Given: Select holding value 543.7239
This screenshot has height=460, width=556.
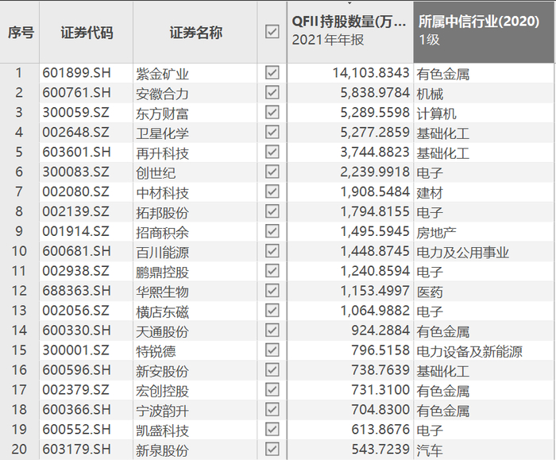Looking at the screenshot, I should [x=380, y=450].
